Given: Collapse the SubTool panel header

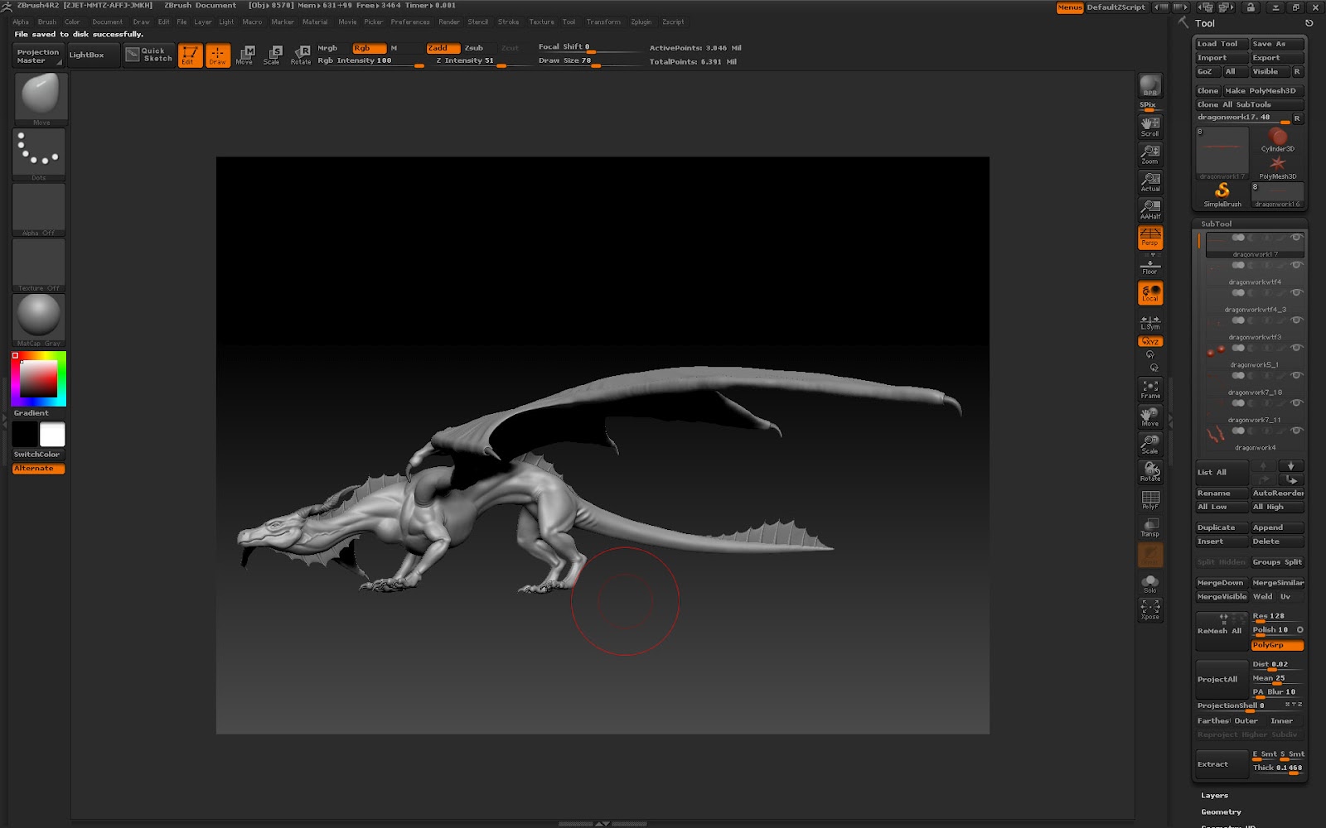Looking at the screenshot, I should [1217, 224].
